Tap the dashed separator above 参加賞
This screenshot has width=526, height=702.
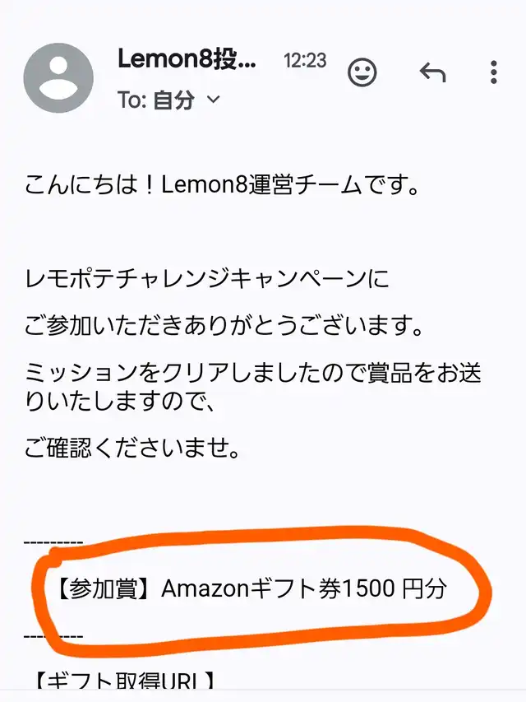pos(53,542)
